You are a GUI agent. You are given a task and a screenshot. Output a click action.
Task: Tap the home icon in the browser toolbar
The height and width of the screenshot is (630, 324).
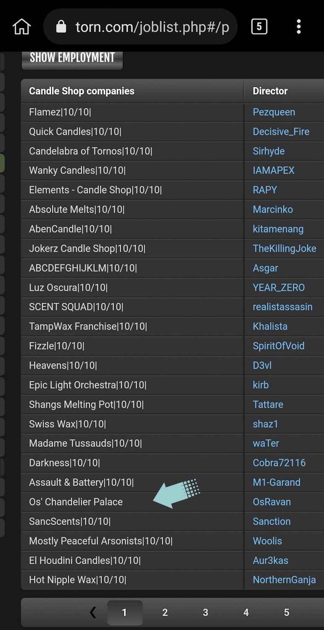(x=21, y=26)
